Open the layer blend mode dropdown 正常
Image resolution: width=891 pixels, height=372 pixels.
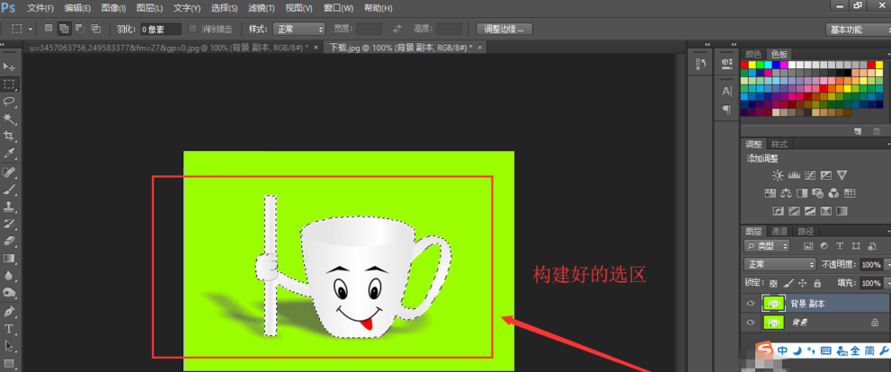(780, 265)
